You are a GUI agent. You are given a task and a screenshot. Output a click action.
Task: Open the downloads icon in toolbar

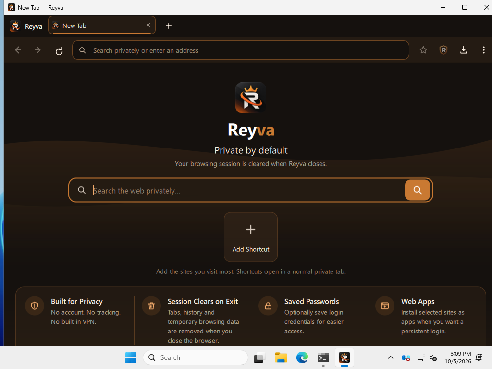[464, 50]
